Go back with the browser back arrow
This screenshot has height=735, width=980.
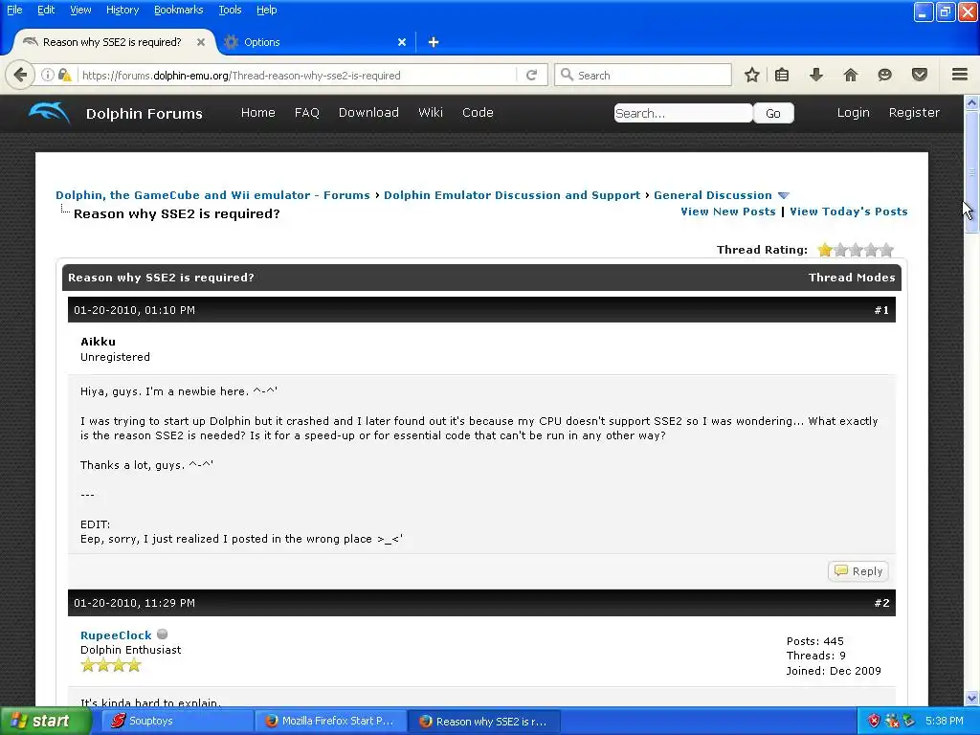point(20,75)
